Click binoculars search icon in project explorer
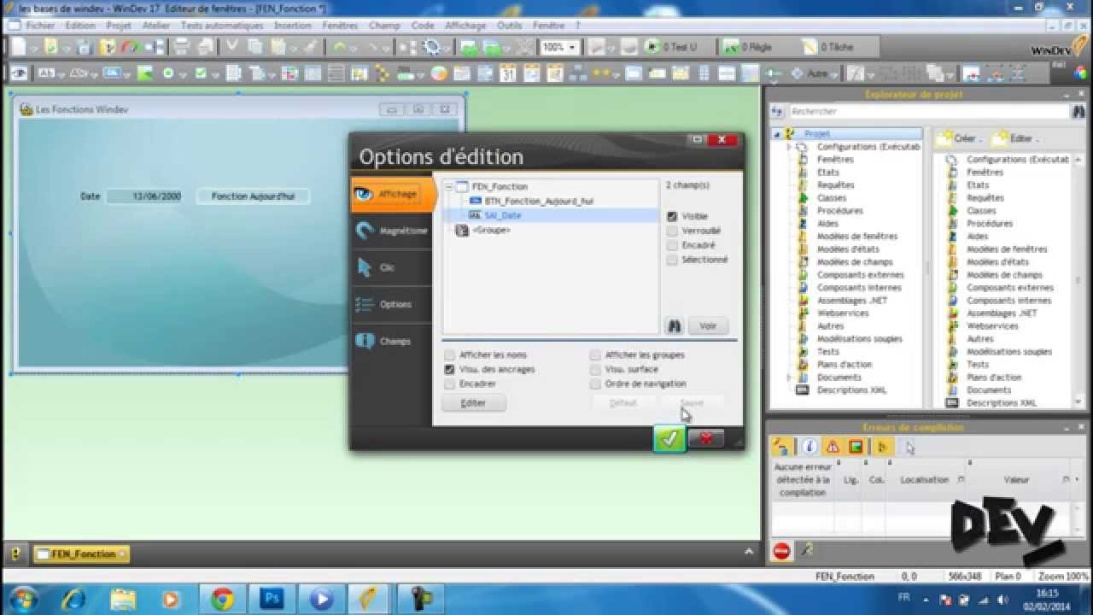The width and height of the screenshot is (1093, 615). coord(1078,111)
